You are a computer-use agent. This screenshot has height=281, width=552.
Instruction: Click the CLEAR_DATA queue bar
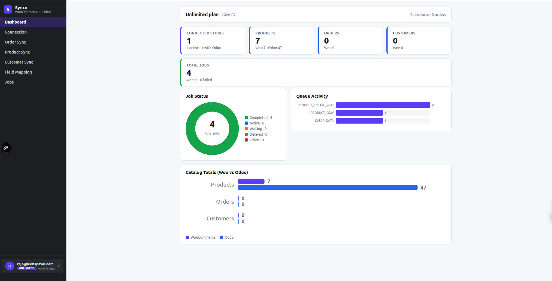(x=359, y=121)
